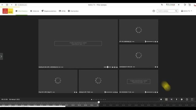Open options menu for IPT-IP camera

[133, 42]
